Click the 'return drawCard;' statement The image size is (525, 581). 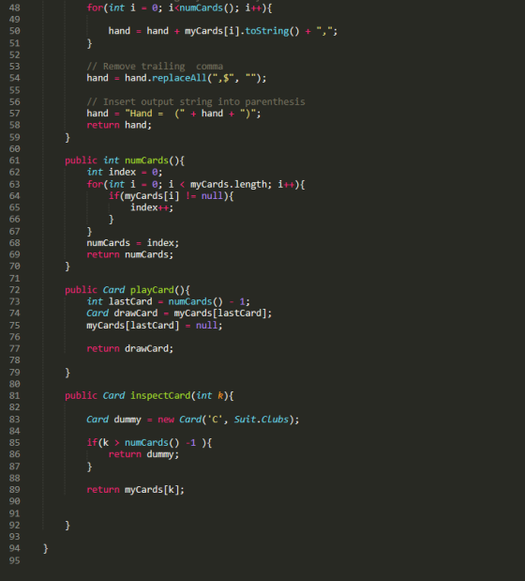[x=130, y=348]
